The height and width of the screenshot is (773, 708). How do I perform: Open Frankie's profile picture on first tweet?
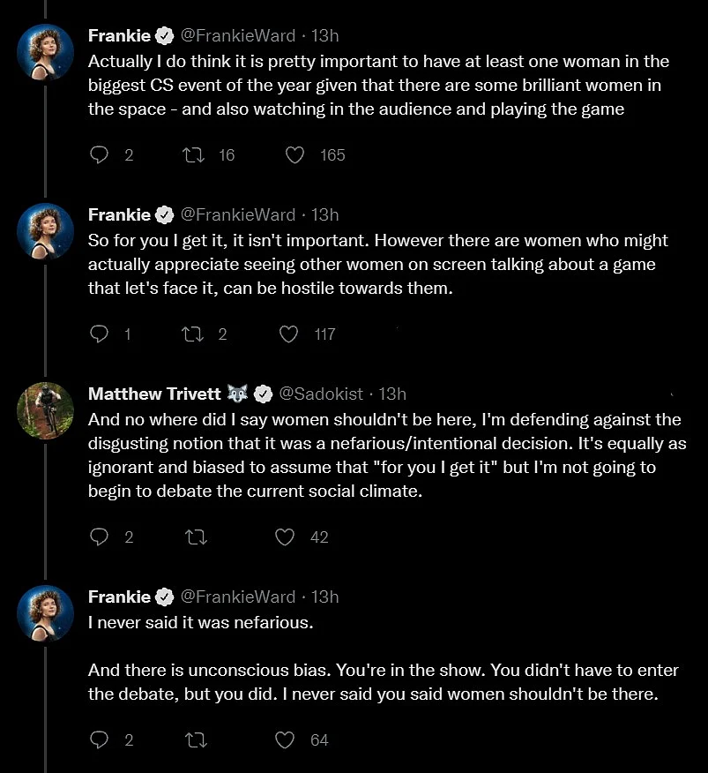point(45,52)
